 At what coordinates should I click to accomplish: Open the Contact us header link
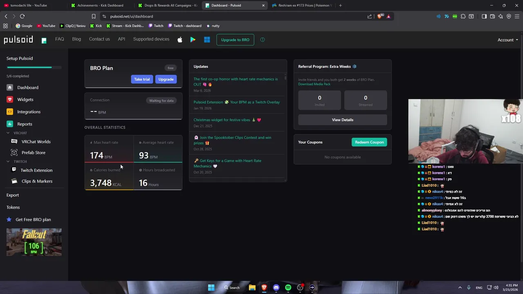point(99,39)
